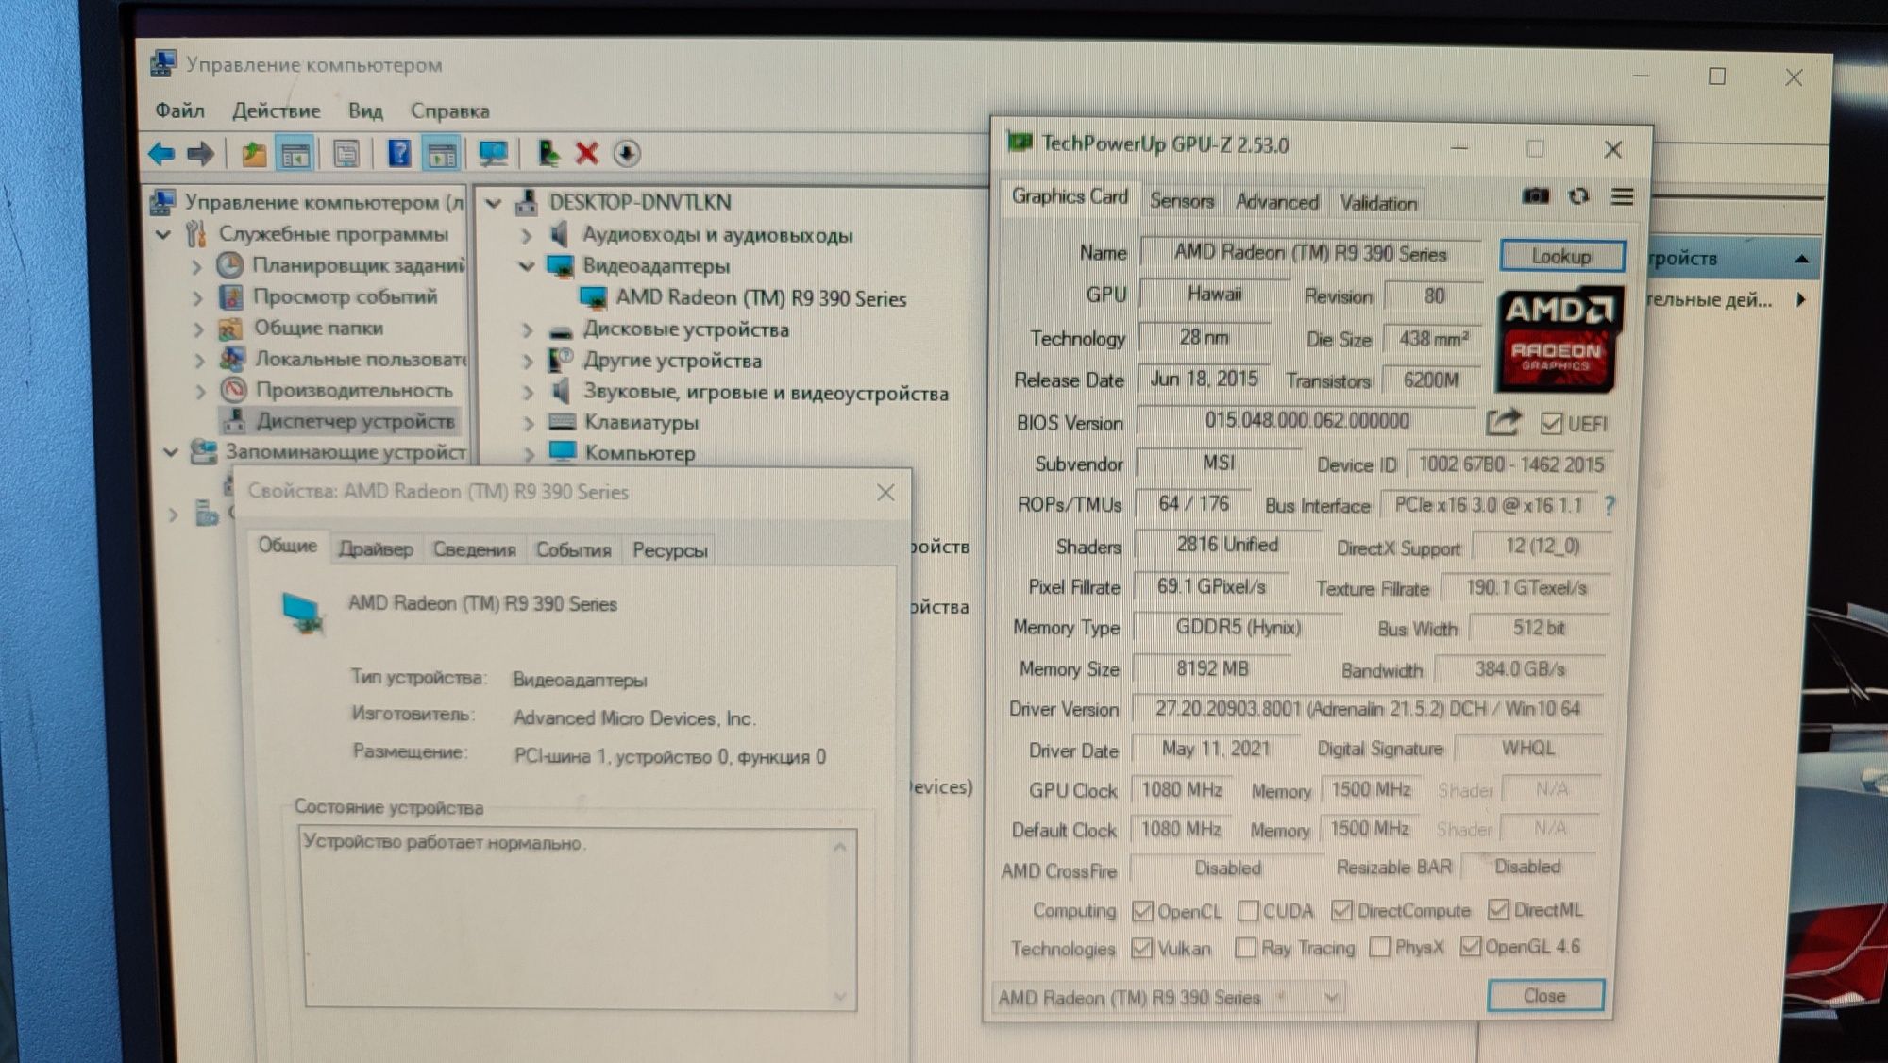Screen dimensions: 1888x1063
Task: Collapse the Служебные программы node
Action: coord(163,234)
